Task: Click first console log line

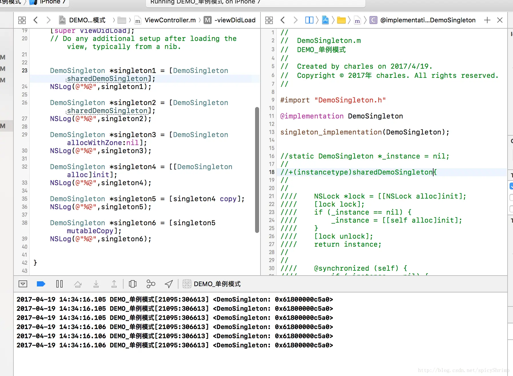Action: pyautogui.click(x=175, y=299)
